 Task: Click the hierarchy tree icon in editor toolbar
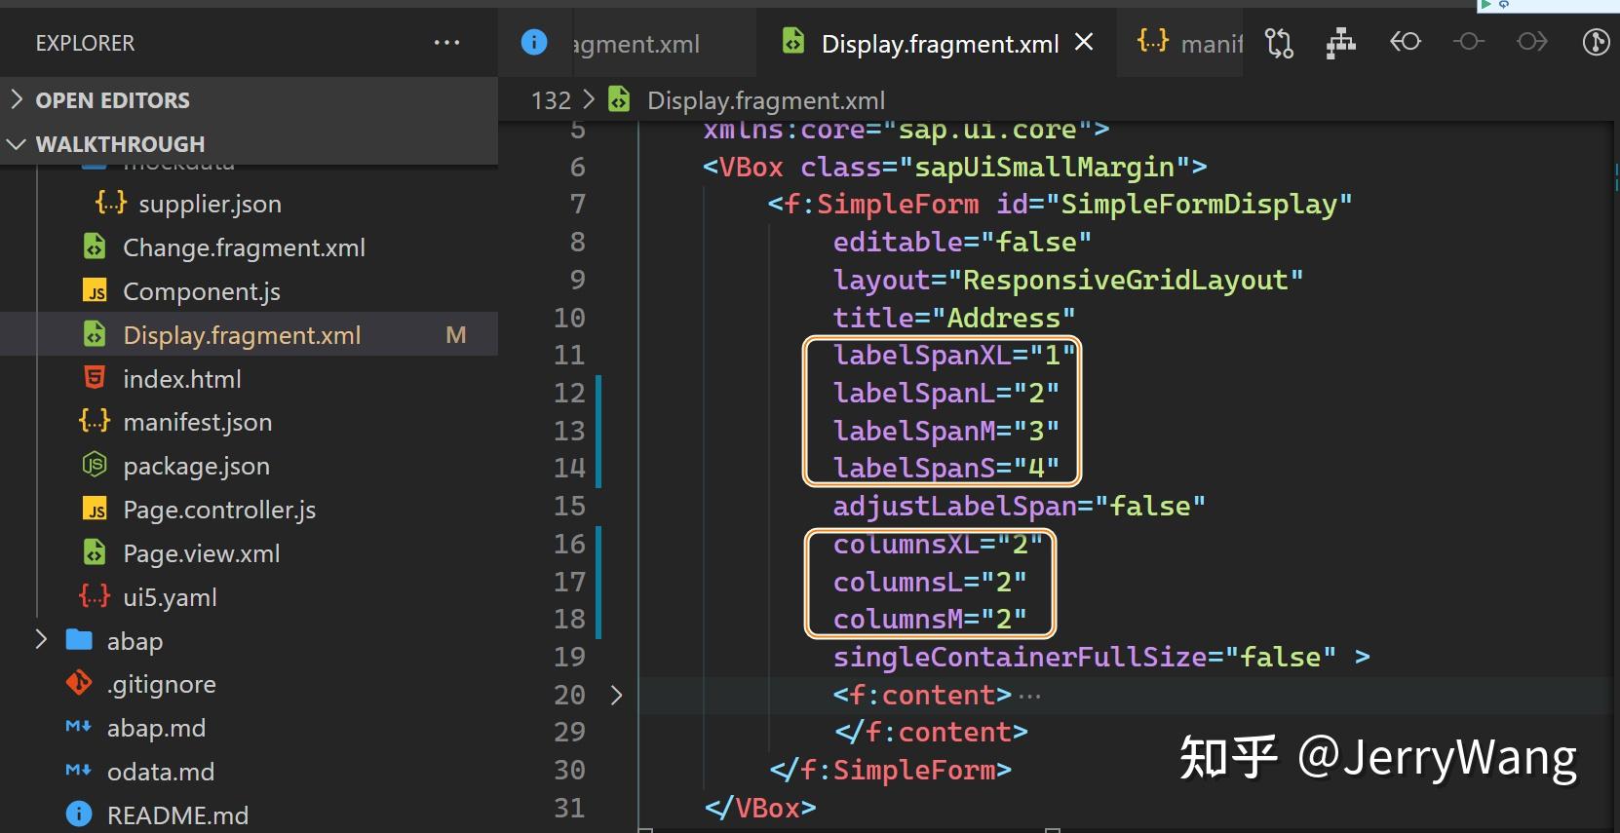pos(1341,43)
